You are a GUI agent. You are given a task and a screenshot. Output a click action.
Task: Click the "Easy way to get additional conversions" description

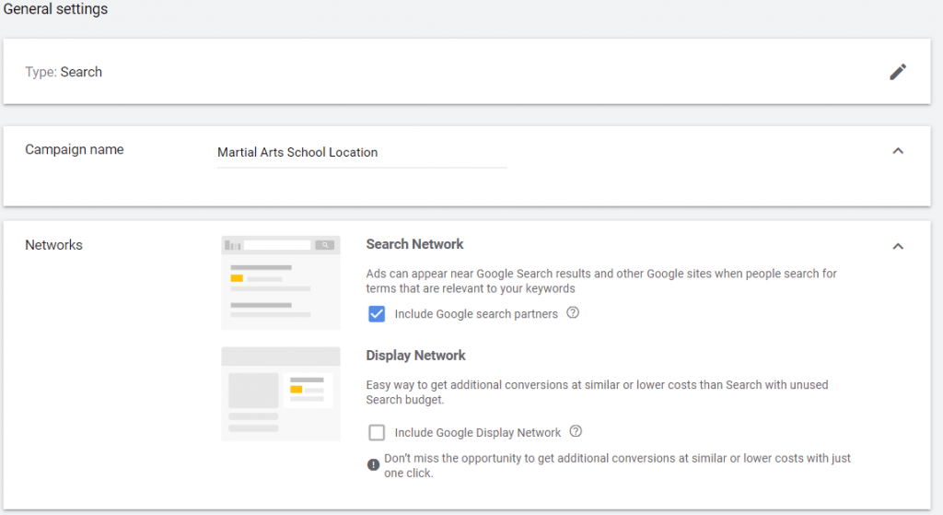click(597, 392)
